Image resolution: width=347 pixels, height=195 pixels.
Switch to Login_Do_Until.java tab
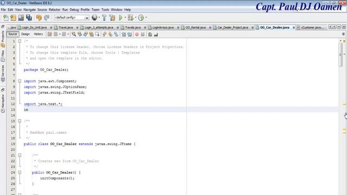point(34,28)
